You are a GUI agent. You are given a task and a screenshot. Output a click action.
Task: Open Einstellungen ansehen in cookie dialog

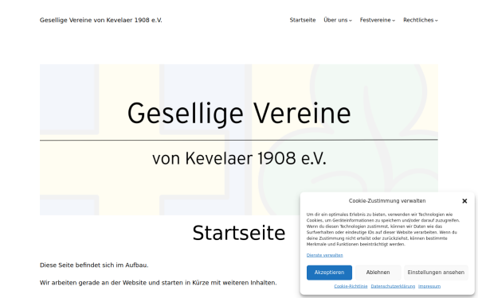[436, 273]
